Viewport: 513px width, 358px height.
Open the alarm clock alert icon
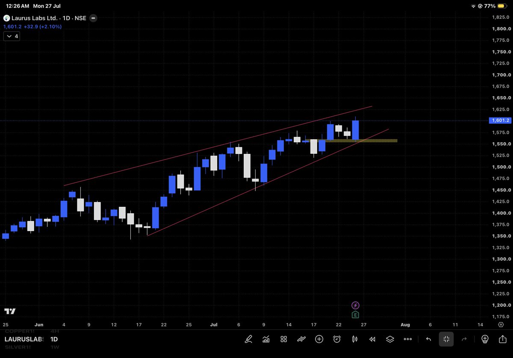(337, 339)
